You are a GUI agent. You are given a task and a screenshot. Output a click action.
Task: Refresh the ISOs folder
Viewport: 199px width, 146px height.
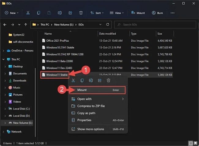tap(107, 24)
